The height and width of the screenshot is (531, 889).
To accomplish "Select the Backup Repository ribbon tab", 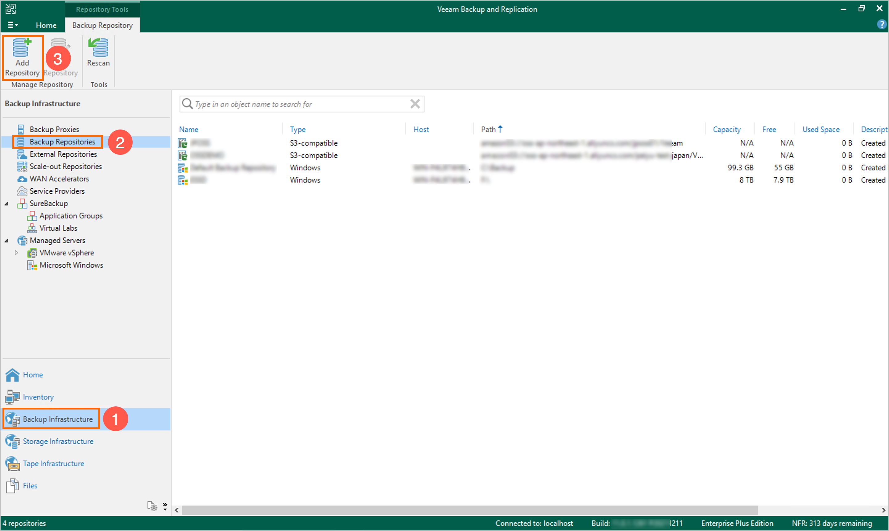I will 102,25.
